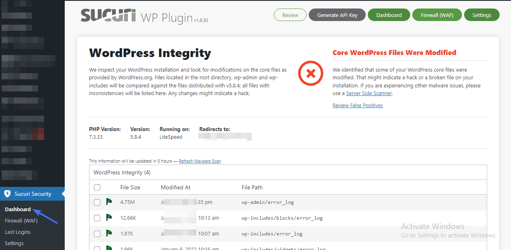
Task: Click the File Size column header
Action: coord(130,187)
